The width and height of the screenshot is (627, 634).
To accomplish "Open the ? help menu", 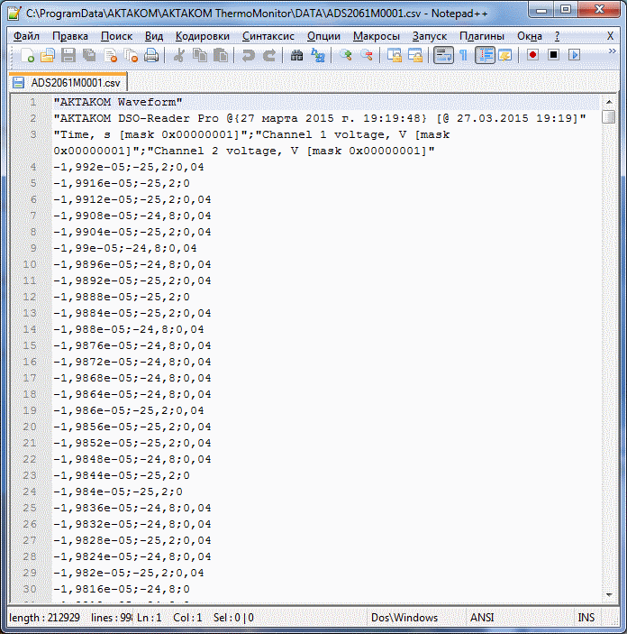I will click(x=557, y=36).
